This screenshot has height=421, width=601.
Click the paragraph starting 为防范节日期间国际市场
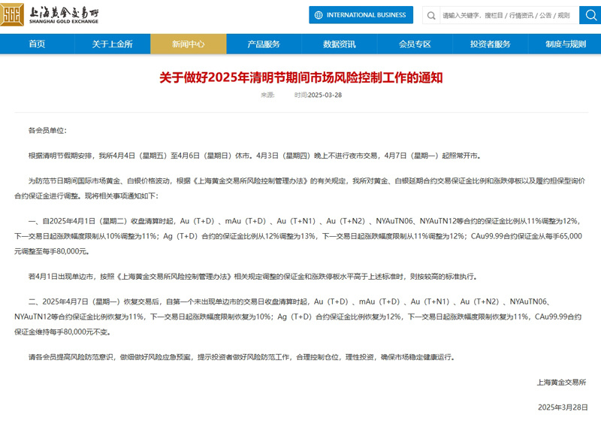(300, 188)
